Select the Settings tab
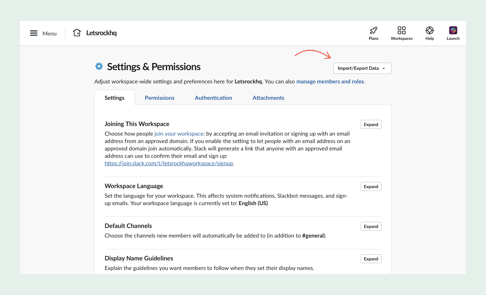The width and height of the screenshot is (486, 295). pyautogui.click(x=115, y=98)
